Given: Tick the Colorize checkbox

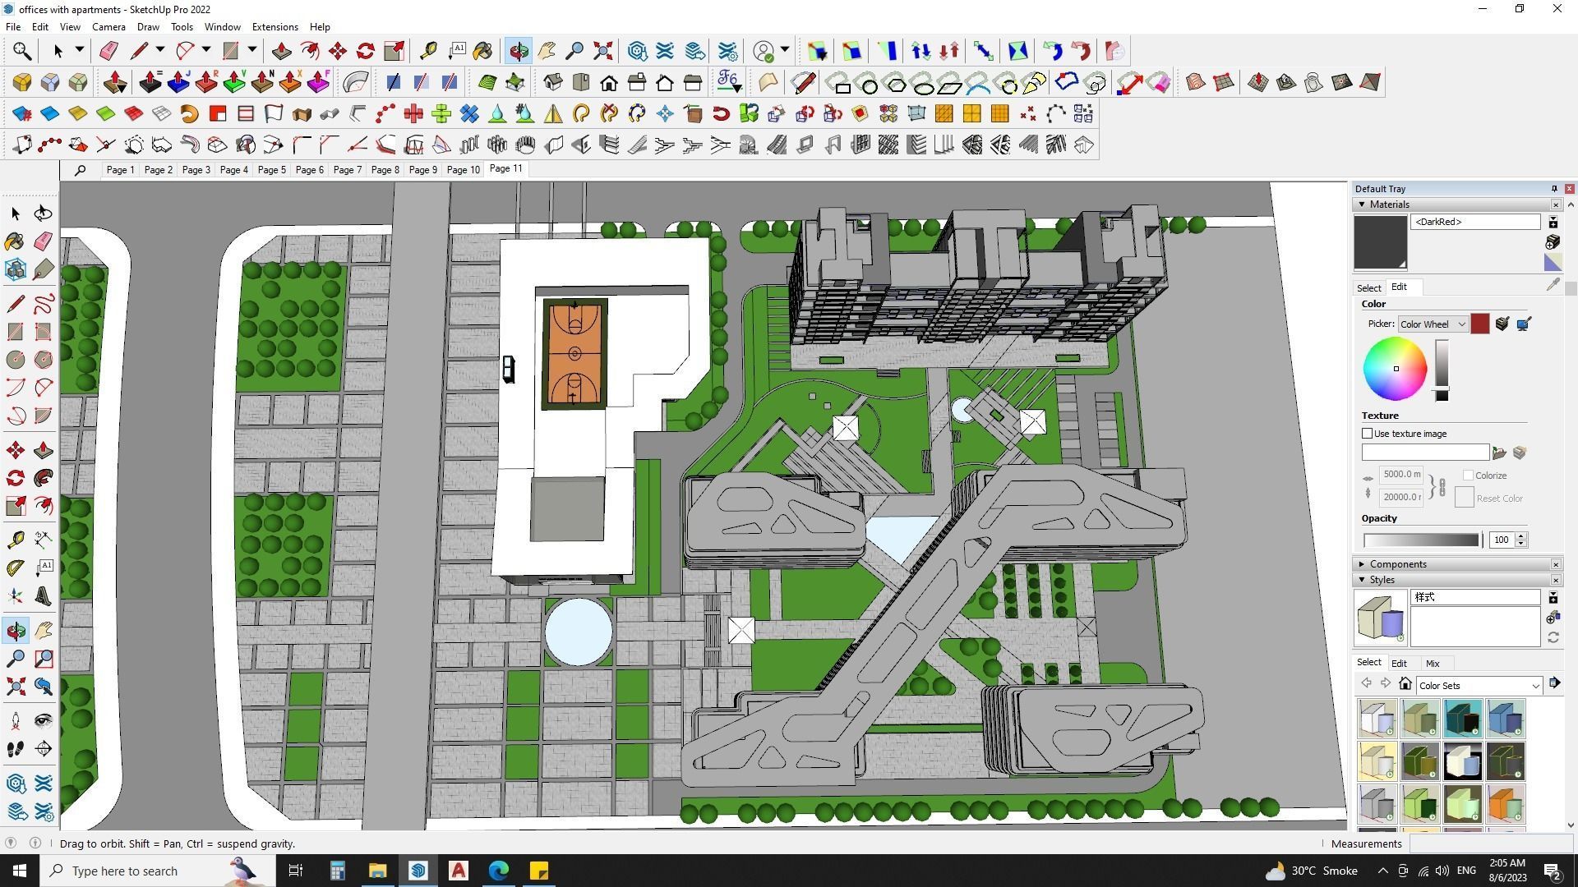Looking at the screenshot, I should (x=1468, y=476).
